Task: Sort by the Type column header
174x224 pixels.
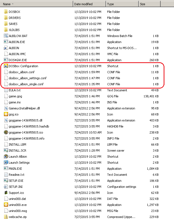Action: click(122, 4)
